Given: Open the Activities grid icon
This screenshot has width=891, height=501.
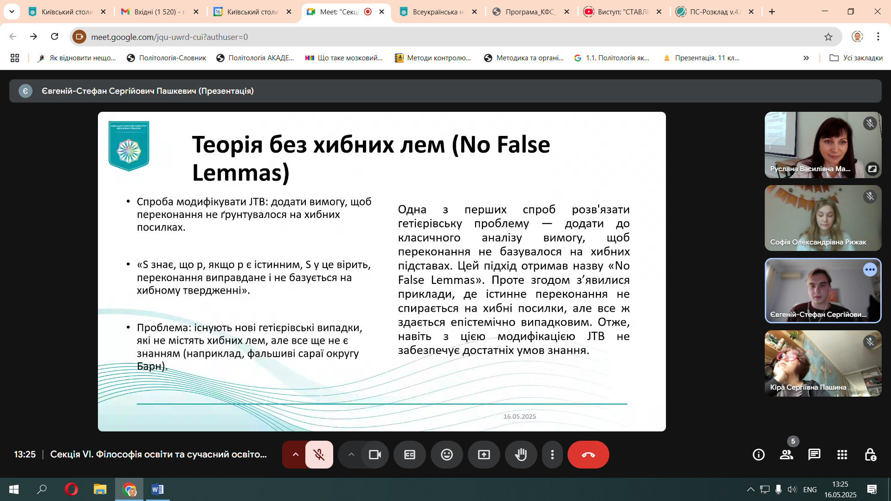Looking at the screenshot, I should tap(842, 455).
